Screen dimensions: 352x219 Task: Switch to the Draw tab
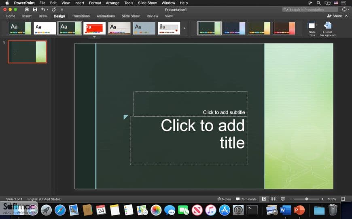tap(42, 16)
